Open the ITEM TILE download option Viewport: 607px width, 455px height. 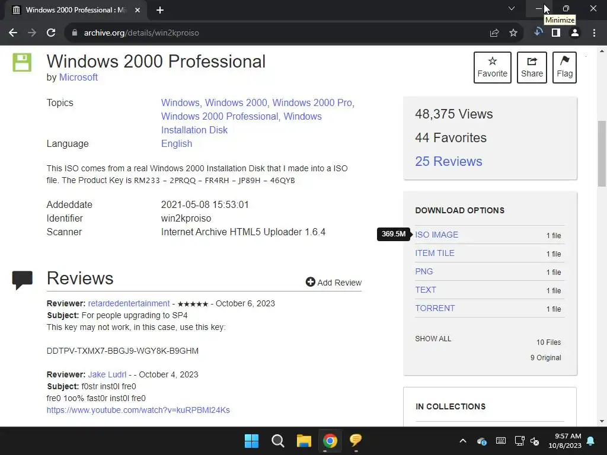435,253
